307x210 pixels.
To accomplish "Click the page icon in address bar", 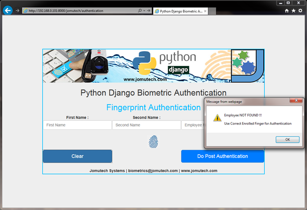I will (25, 11).
